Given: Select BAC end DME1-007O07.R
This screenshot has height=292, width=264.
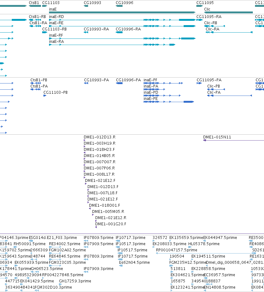Looking at the screenshot, I should [x=84, y=165].
